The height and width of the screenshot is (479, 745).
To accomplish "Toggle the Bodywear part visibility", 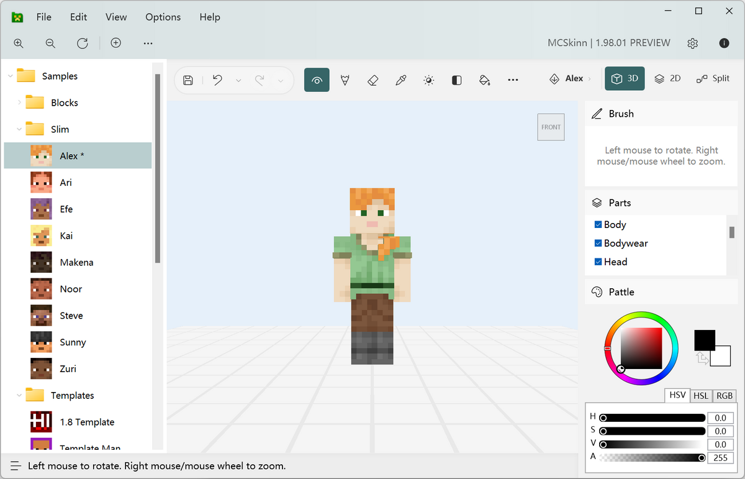I will [x=598, y=243].
